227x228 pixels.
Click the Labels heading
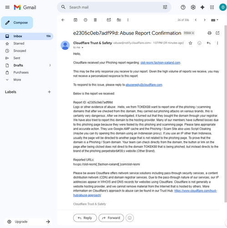pyautogui.click(x=10, y=92)
